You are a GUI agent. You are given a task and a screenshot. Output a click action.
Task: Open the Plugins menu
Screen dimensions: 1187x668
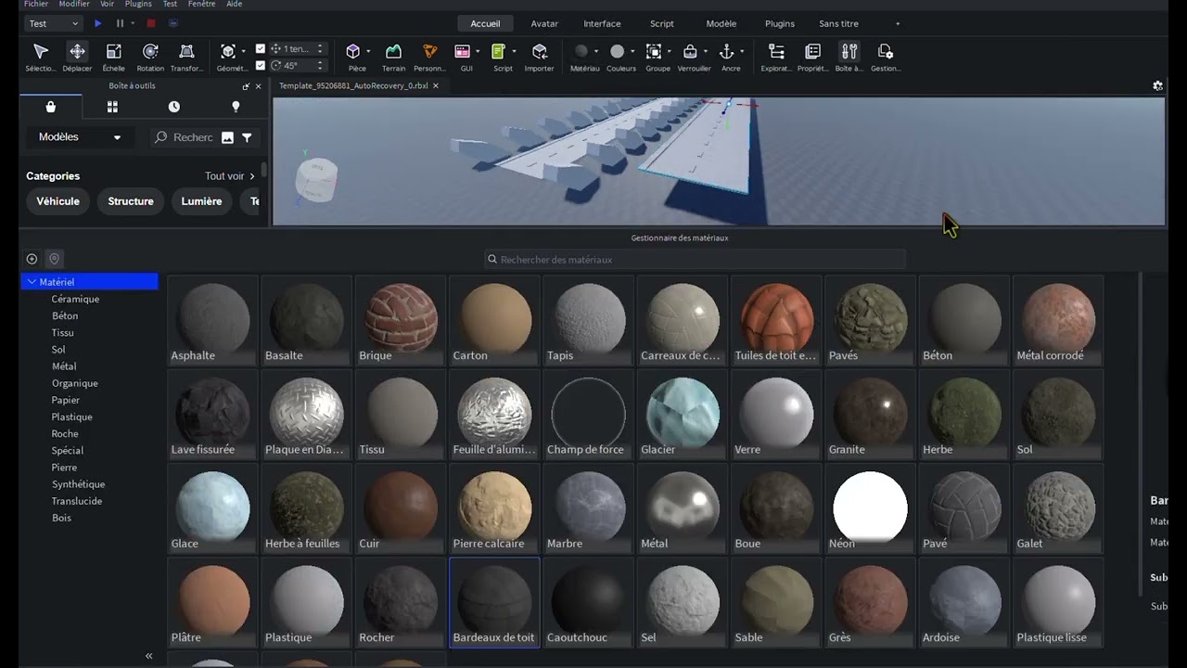coord(138,4)
